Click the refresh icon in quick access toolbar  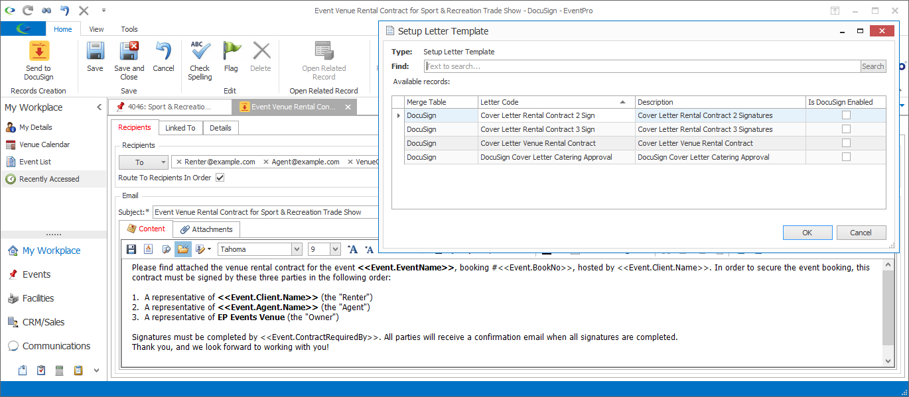tap(27, 11)
